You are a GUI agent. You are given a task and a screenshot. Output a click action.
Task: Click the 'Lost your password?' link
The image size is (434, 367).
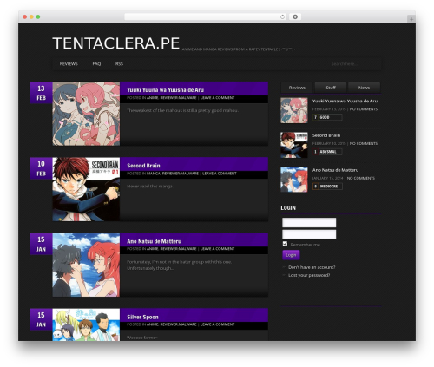click(x=309, y=275)
